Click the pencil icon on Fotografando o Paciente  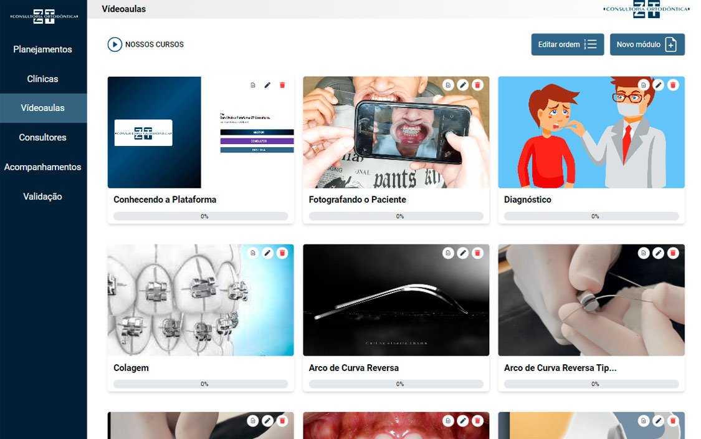462,85
